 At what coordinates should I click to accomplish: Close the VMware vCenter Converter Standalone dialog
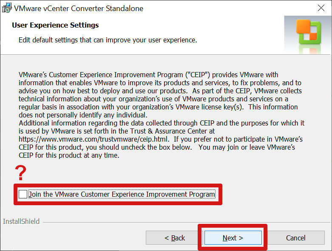coord(321,8)
